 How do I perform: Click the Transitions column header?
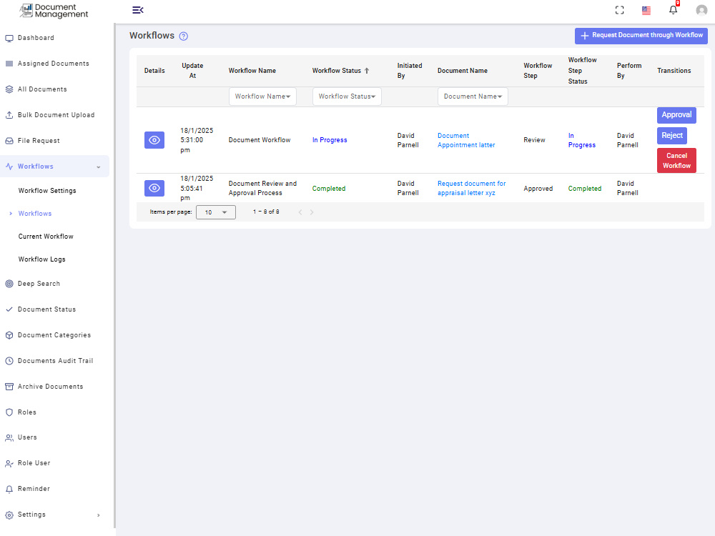[x=674, y=71]
